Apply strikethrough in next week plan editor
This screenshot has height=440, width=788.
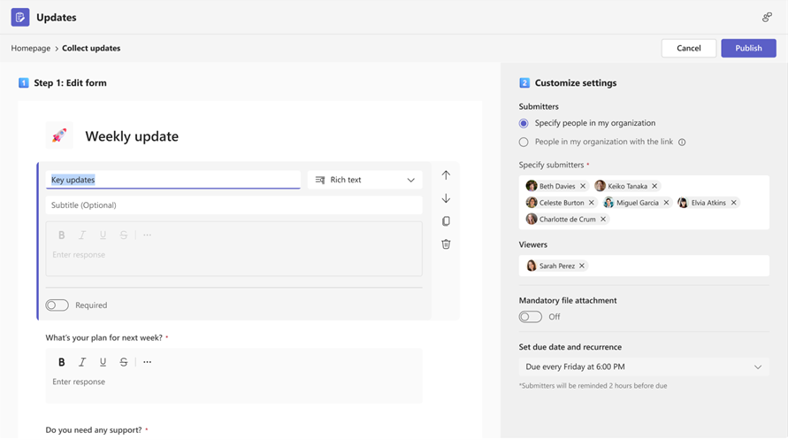pyautogui.click(x=124, y=362)
